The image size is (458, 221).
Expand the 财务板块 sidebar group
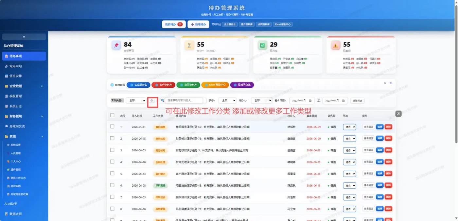pos(24,116)
